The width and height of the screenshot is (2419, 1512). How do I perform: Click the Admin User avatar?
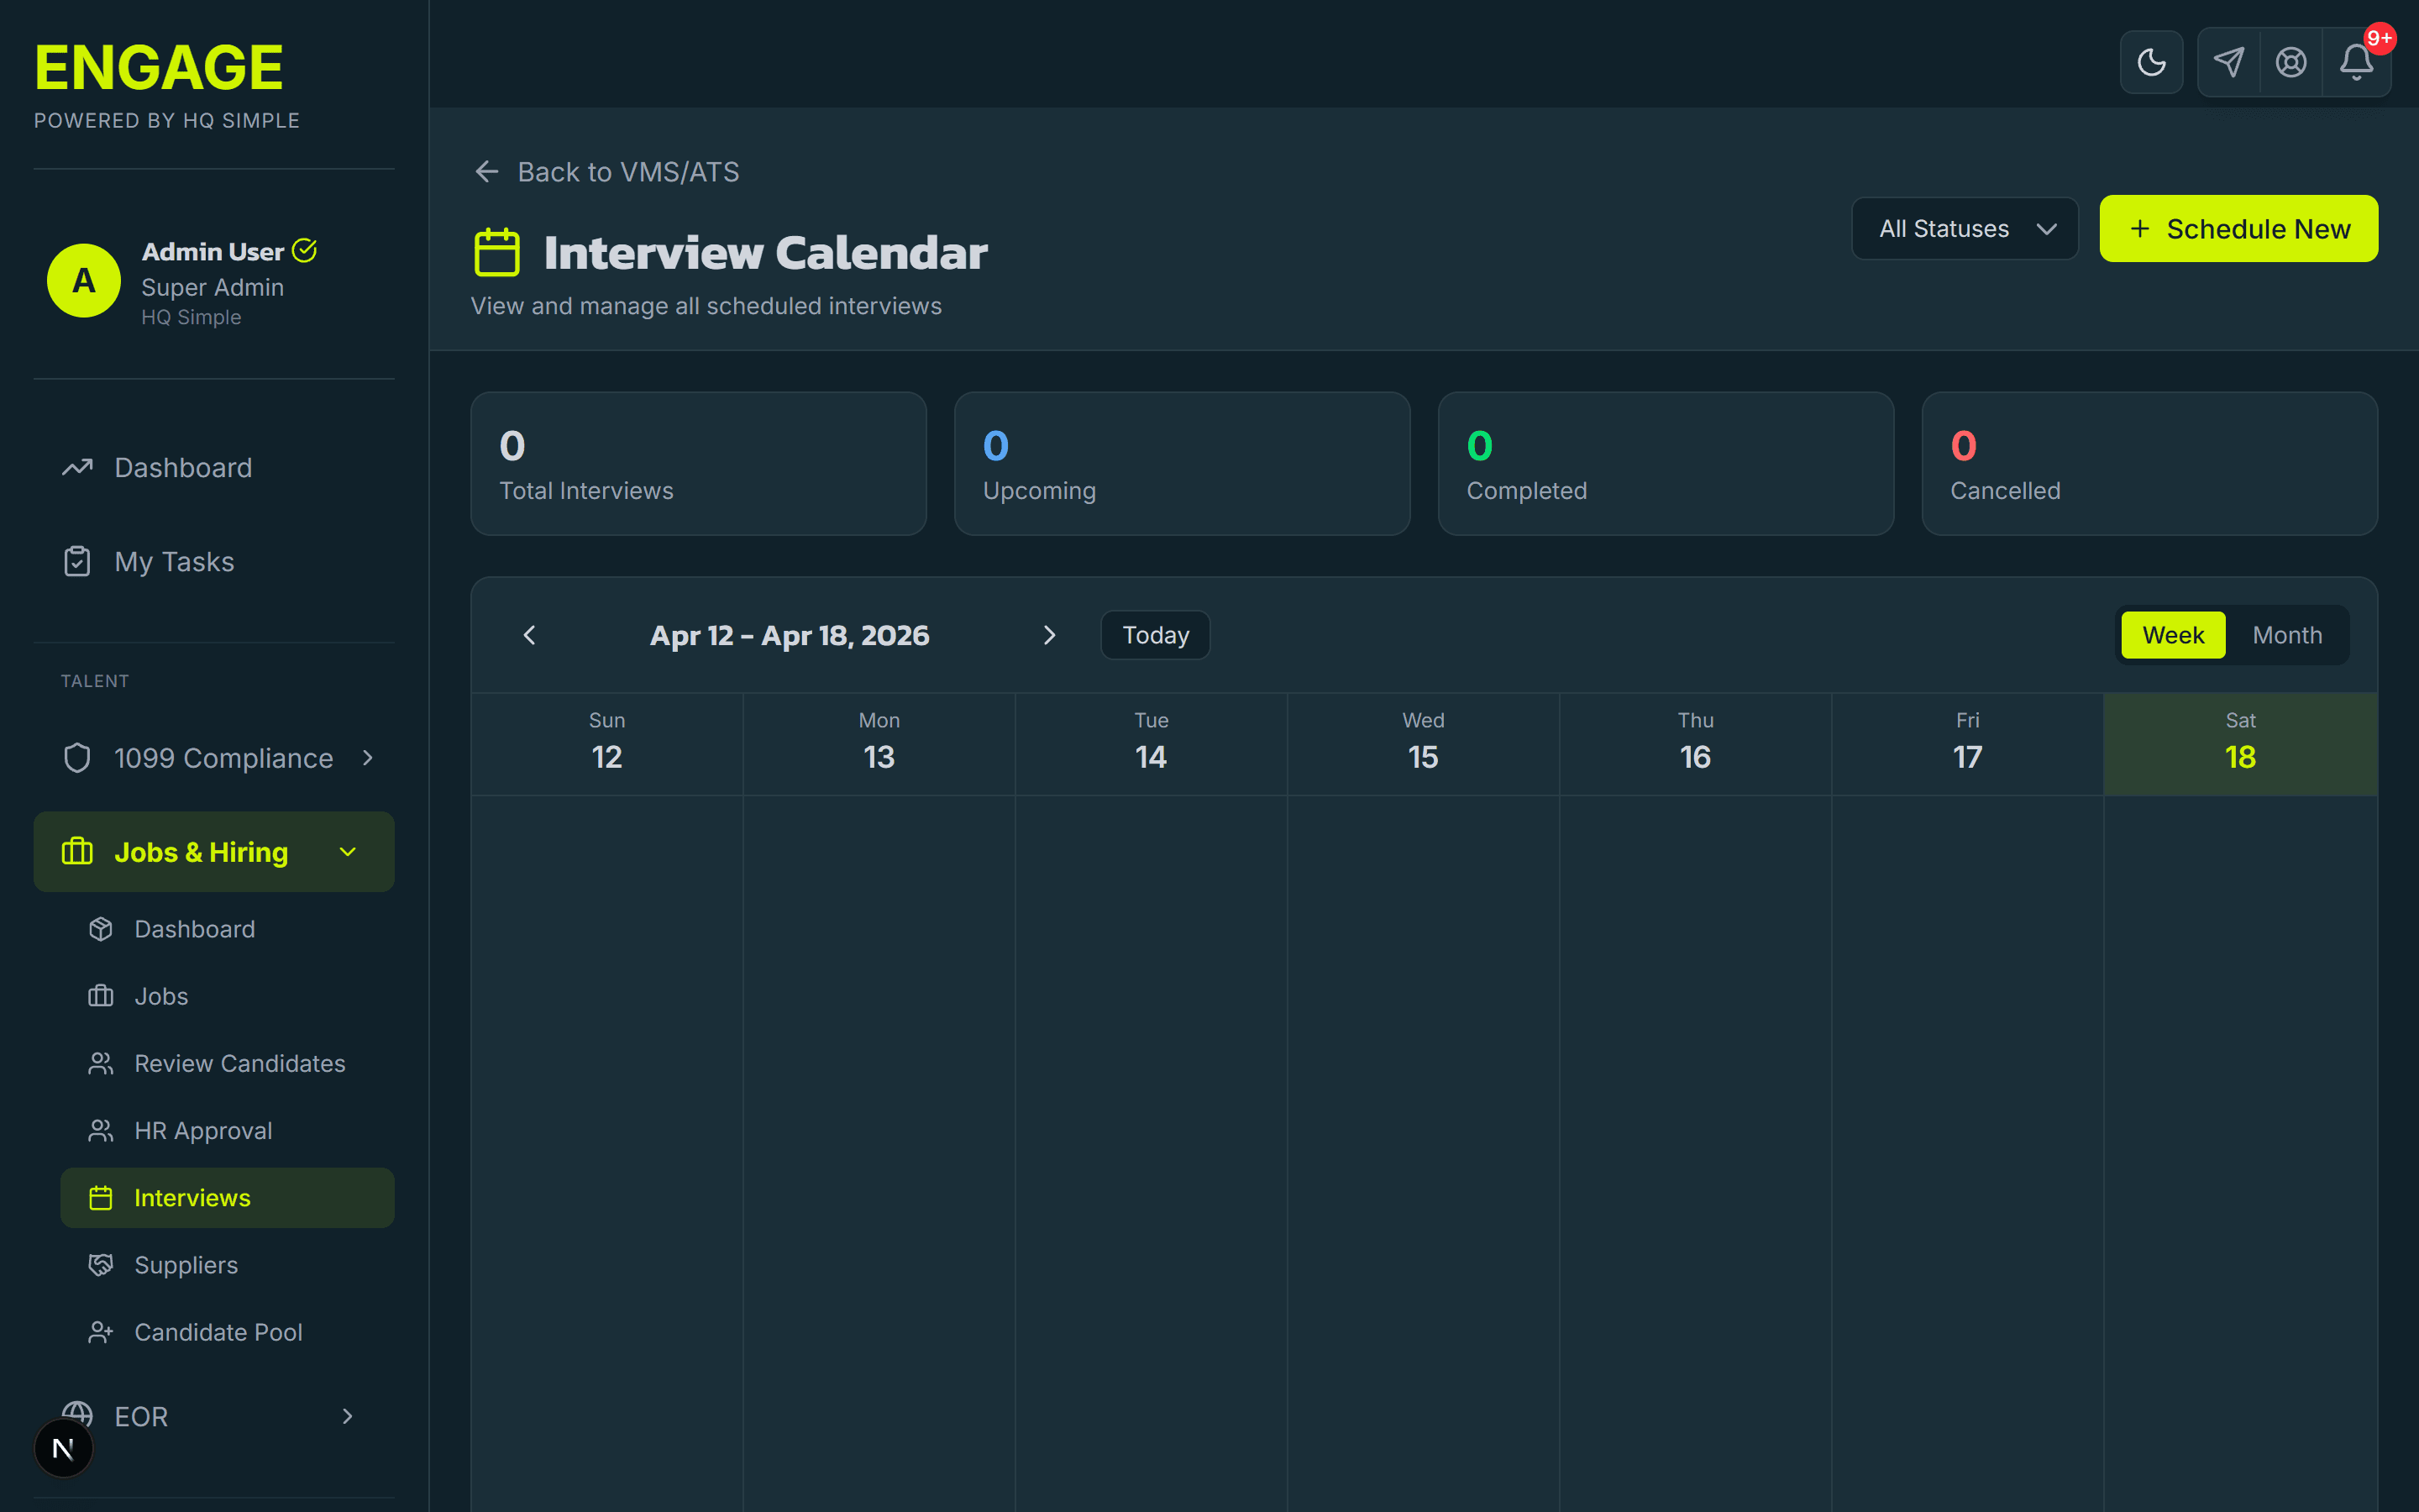pyautogui.click(x=84, y=281)
